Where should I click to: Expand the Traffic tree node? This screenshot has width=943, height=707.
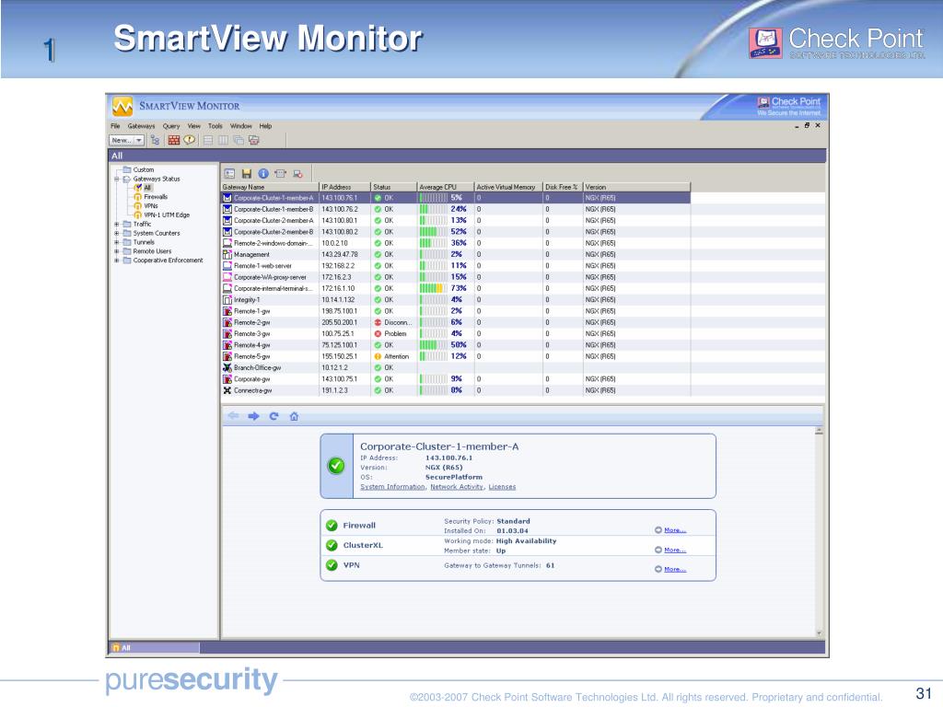coord(117,225)
